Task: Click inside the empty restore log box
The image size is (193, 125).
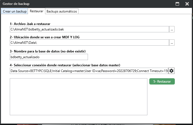Action: [x=78, y=97]
